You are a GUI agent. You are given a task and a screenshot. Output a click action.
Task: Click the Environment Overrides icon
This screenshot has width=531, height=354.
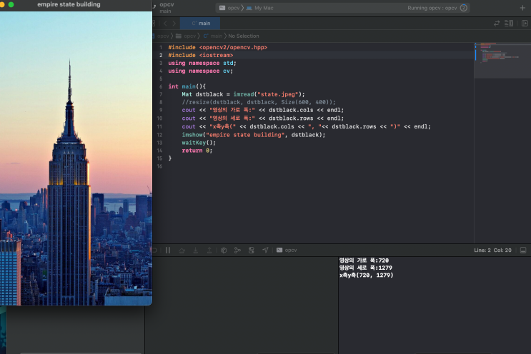252,251
